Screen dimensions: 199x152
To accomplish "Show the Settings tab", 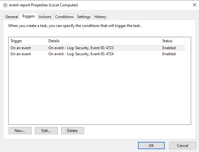I will point(84,17).
